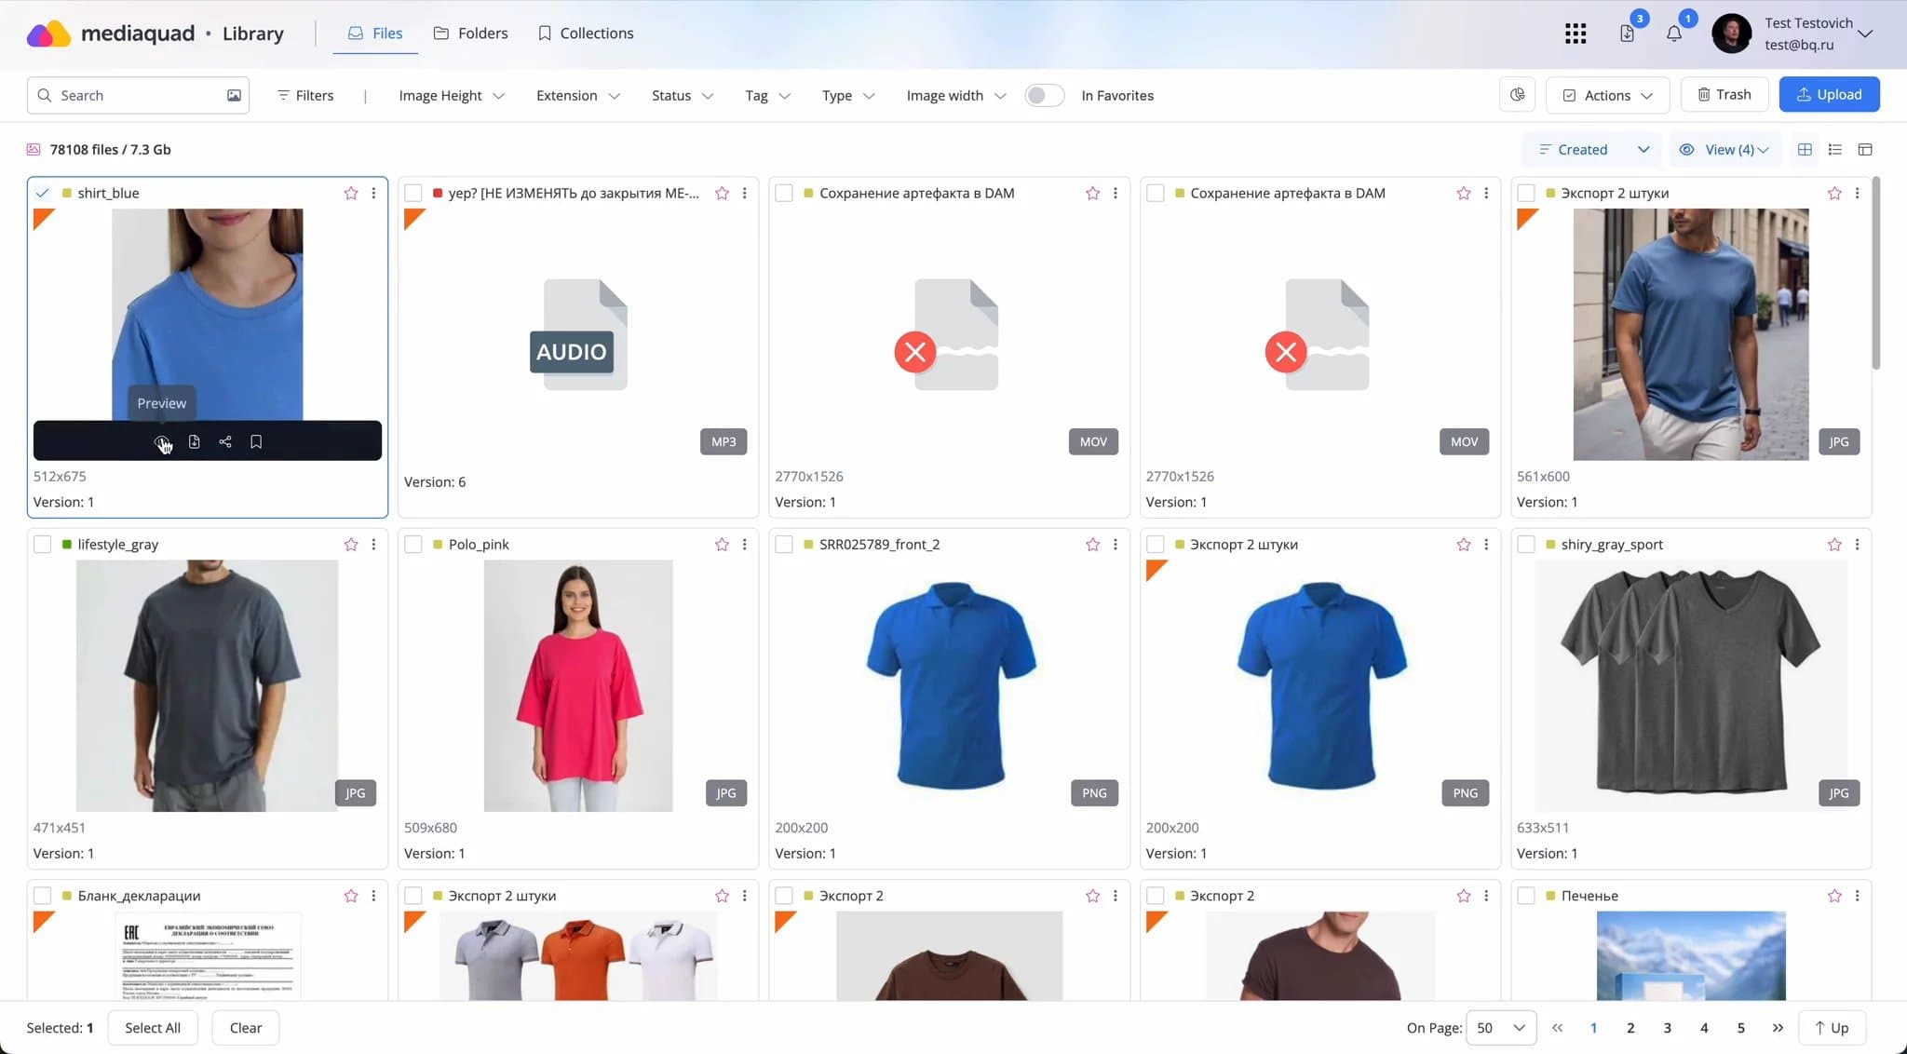Select shiry_gray_sport checkbox

coord(1526,544)
